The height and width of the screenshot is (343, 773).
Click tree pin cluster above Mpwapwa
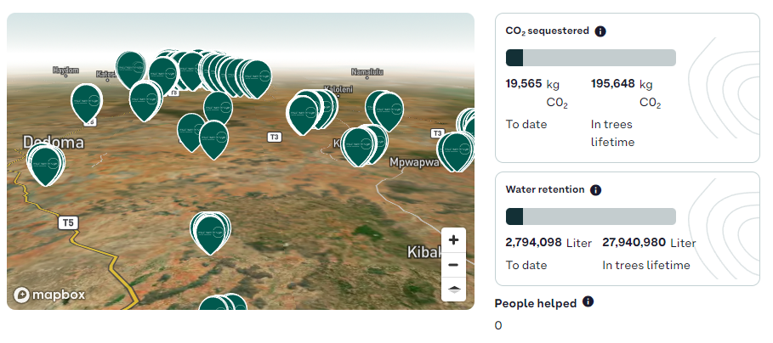tap(364, 146)
